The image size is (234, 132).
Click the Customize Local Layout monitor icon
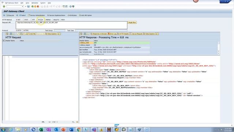pyautogui.click(x=73, y=7)
